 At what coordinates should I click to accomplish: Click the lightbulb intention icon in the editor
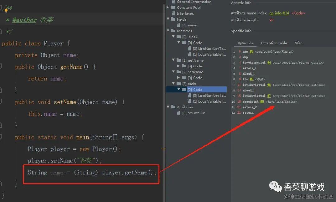pos(6,11)
